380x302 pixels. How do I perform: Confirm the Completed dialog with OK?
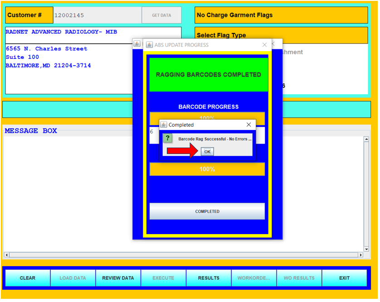coord(208,153)
